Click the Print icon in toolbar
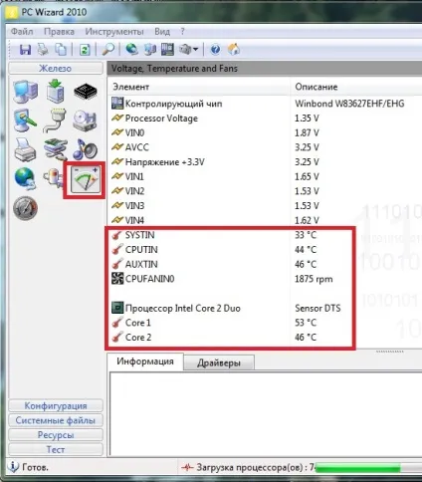Viewport: 422px width, 482px height. click(43, 50)
